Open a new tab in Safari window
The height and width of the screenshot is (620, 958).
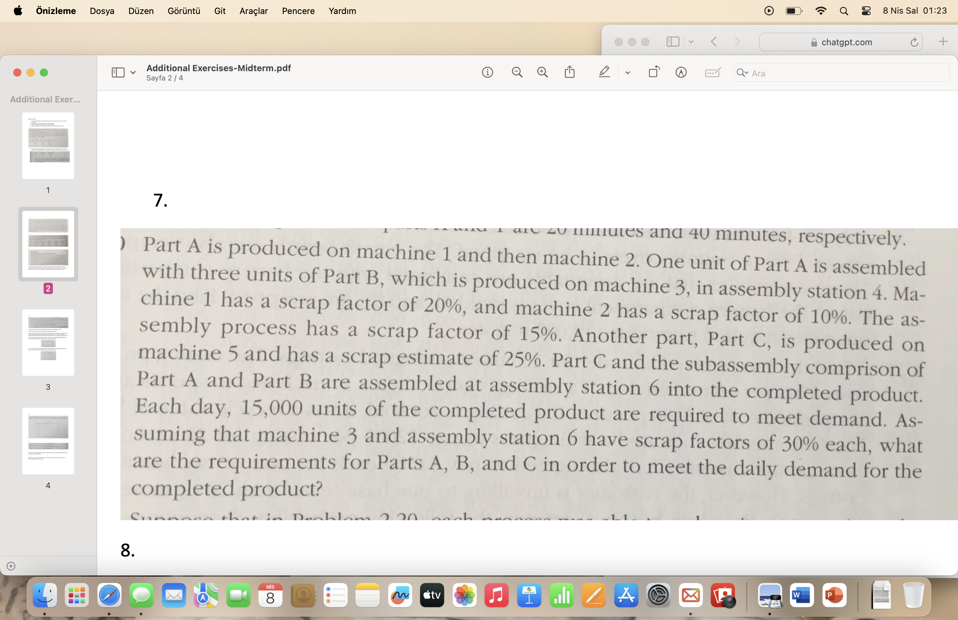pos(943,42)
